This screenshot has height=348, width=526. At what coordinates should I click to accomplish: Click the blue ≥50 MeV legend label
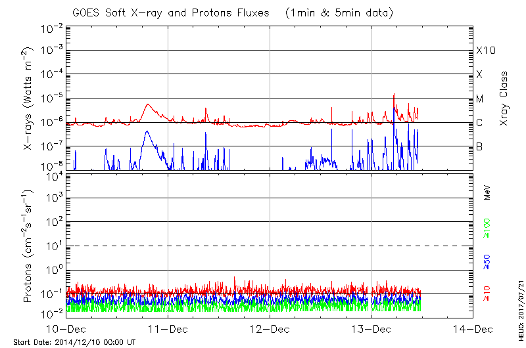(487, 262)
